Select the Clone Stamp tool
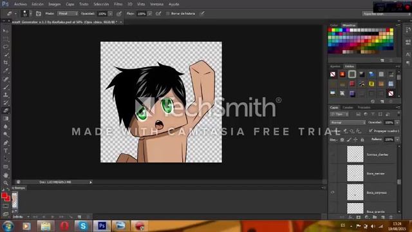 6,95
